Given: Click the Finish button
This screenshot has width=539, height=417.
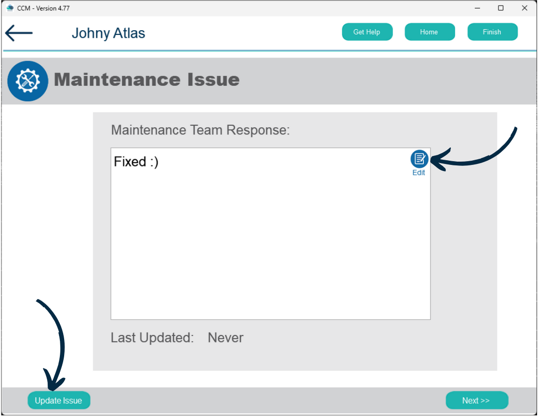Looking at the screenshot, I should pyautogui.click(x=493, y=32).
